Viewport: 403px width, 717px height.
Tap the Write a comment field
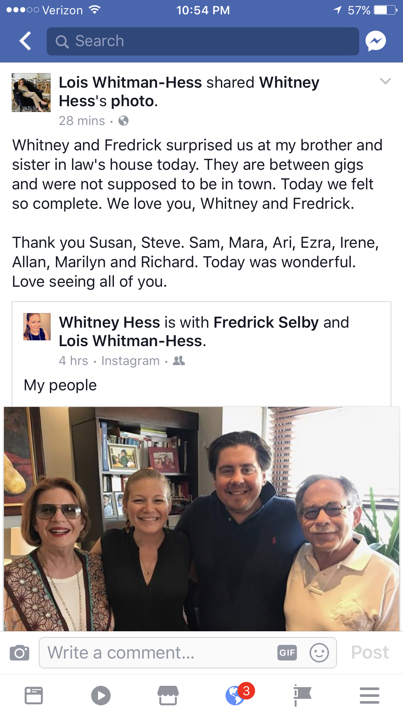tap(159, 653)
